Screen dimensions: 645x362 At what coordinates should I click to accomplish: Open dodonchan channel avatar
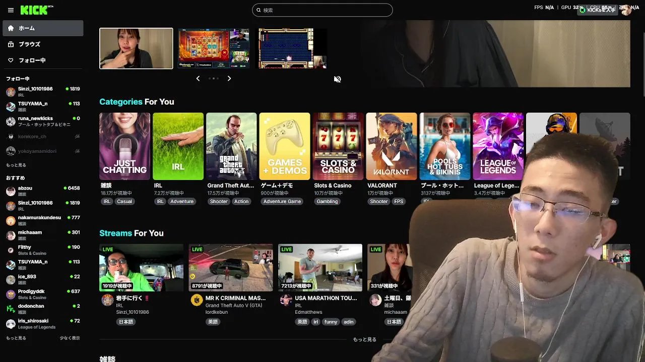(x=11, y=309)
